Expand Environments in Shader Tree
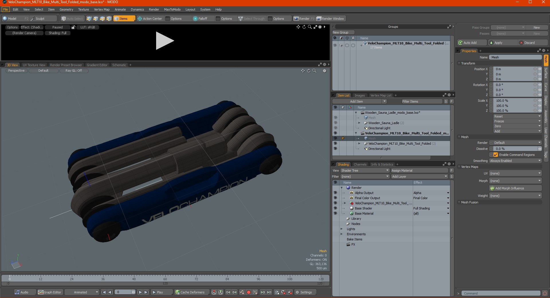This screenshot has width=550, height=298. click(x=341, y=234)
